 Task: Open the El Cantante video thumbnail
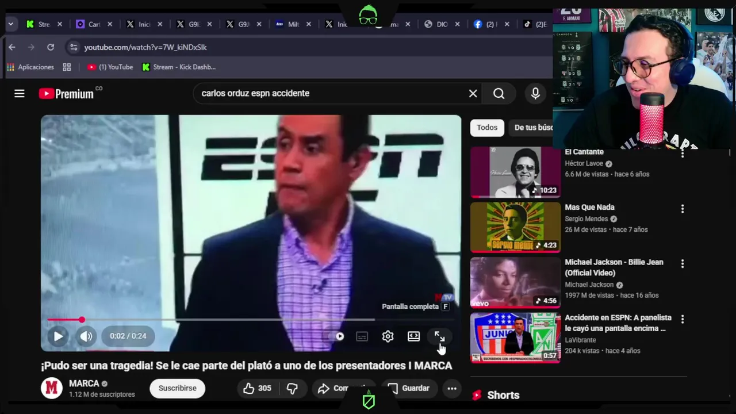[515, 172]
